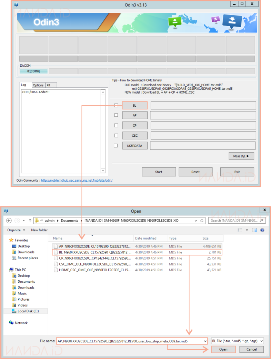Check the USERDATA checkbox

coord(116,146)
